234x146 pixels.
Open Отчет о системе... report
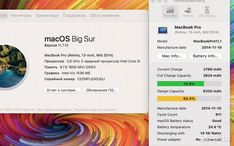pos(62,90)
